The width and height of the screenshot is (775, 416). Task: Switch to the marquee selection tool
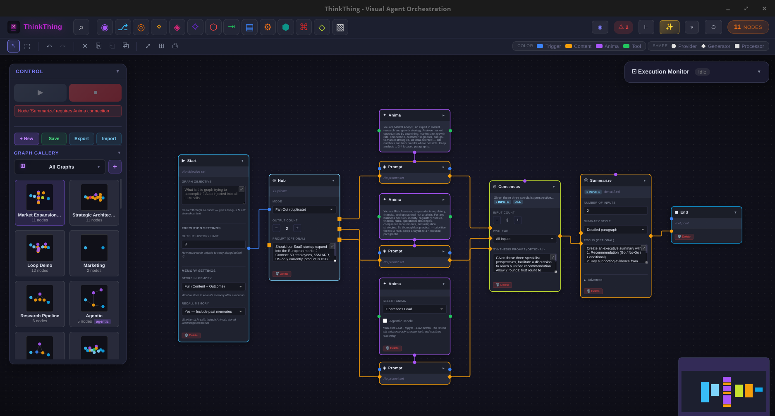click(x=27, y=46)
